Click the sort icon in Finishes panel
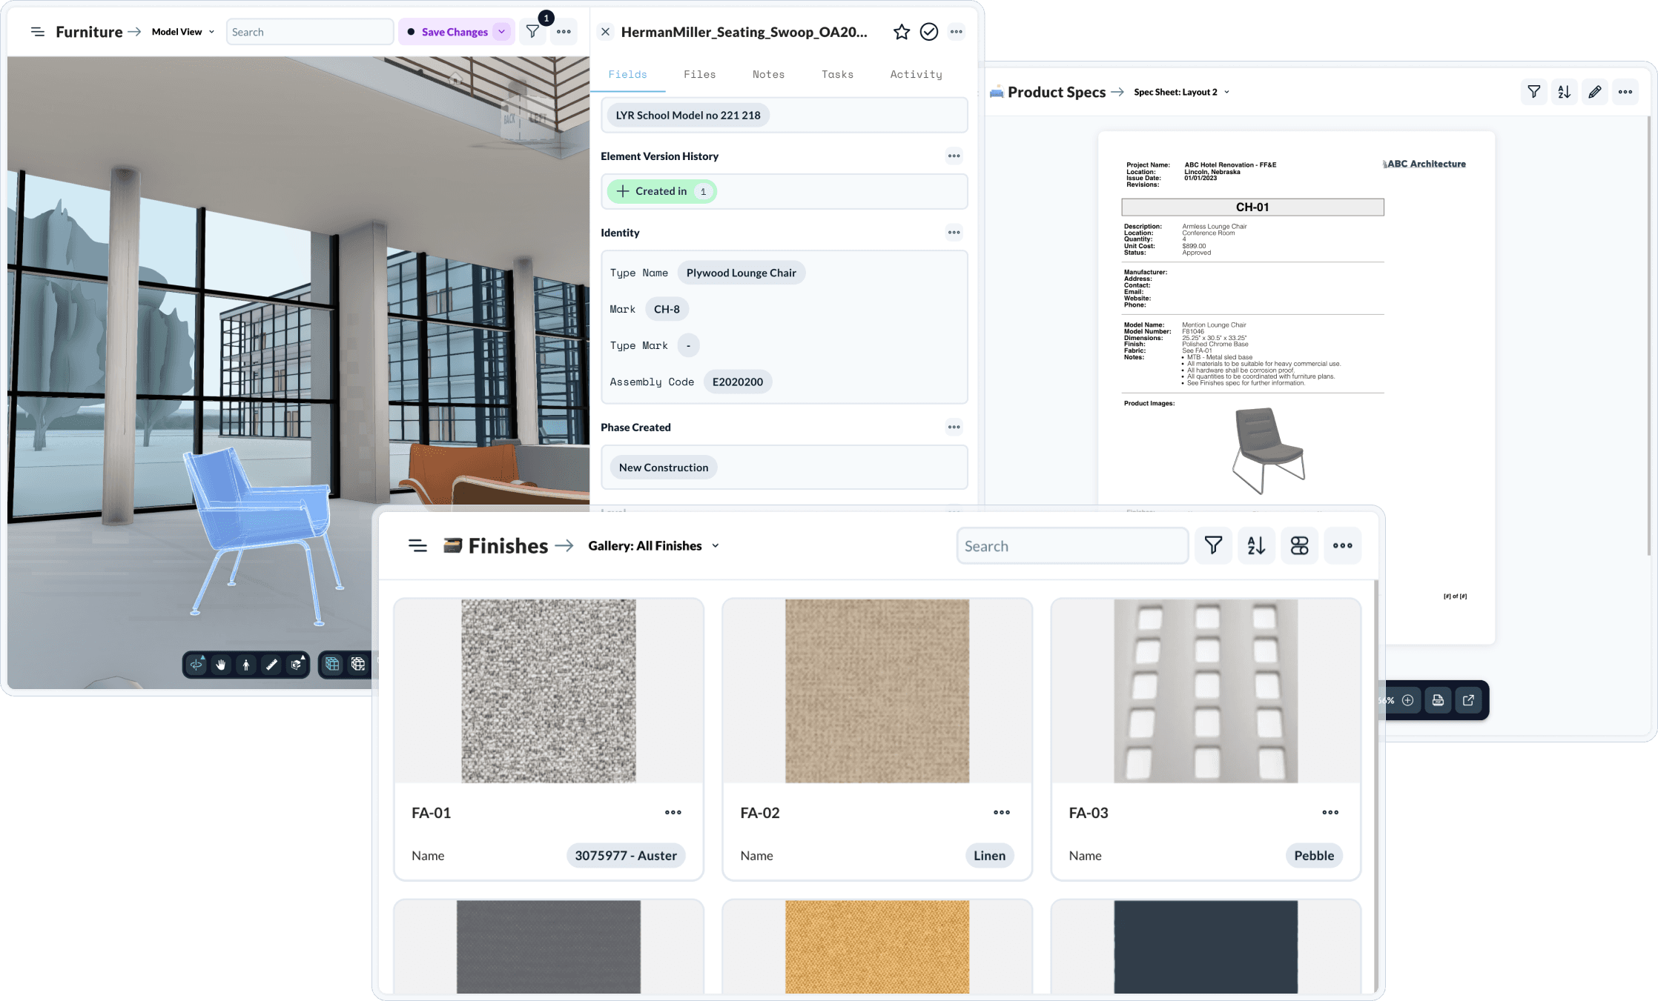 (x=1257, y=545)
